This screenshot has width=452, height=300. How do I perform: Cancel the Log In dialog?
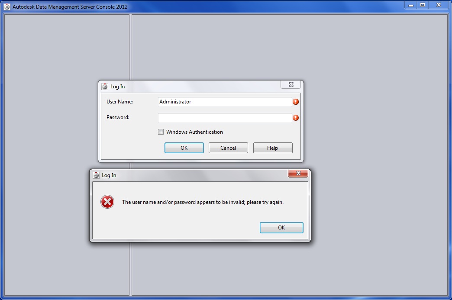pos(228,148)
